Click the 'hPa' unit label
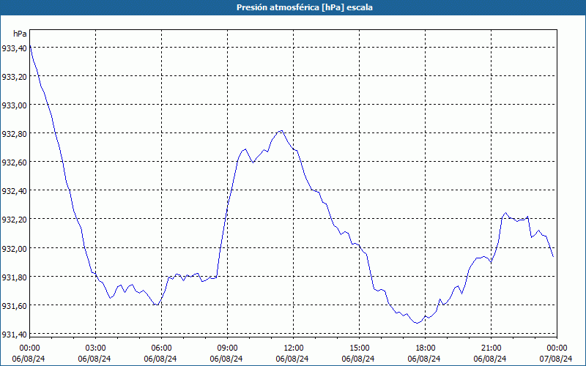This screenshot has width=586, height=366. (20, 34)
